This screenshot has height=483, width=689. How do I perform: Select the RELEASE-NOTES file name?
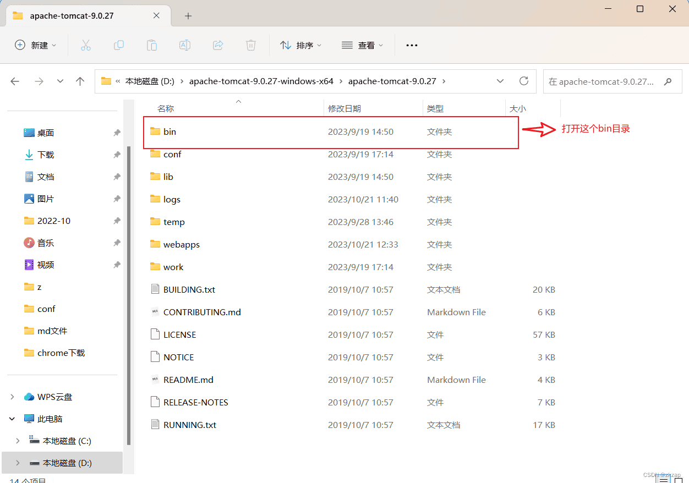[x=196, y=402]
